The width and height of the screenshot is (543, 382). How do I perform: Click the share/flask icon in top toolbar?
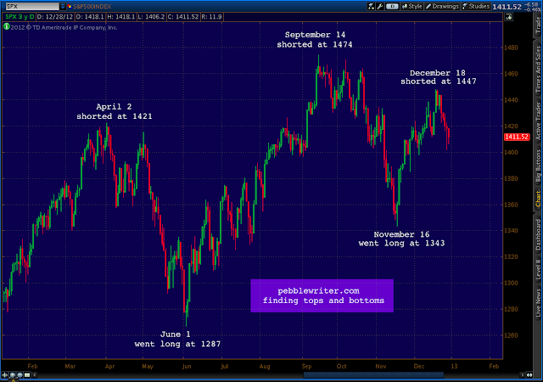coord(371,6)
